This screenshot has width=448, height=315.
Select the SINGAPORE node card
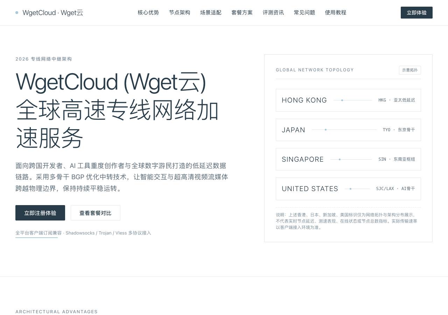(348, 159)
